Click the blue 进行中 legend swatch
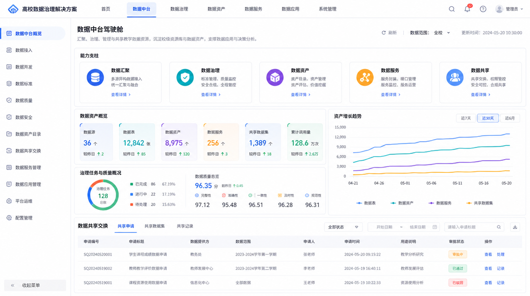The image size is (530, 296). [x=132, y=194]
